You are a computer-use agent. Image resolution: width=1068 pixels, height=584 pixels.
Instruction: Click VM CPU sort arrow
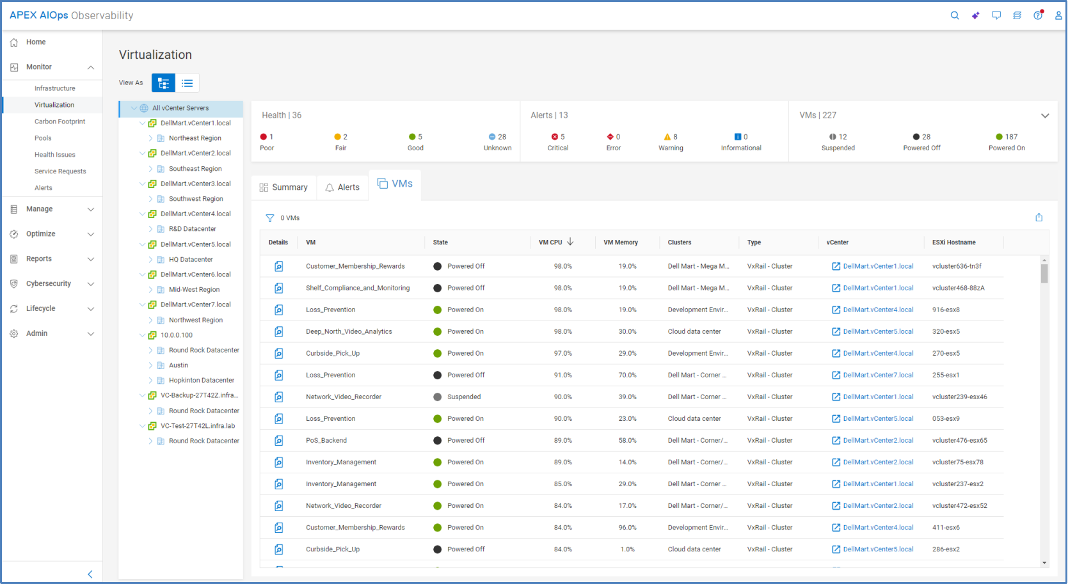[x=570, y=242]
